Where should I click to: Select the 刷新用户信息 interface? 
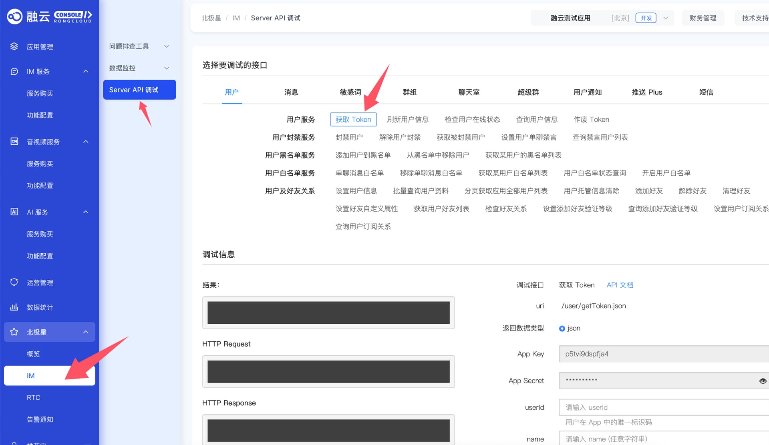pyautogui.click(x=407, y=119)
